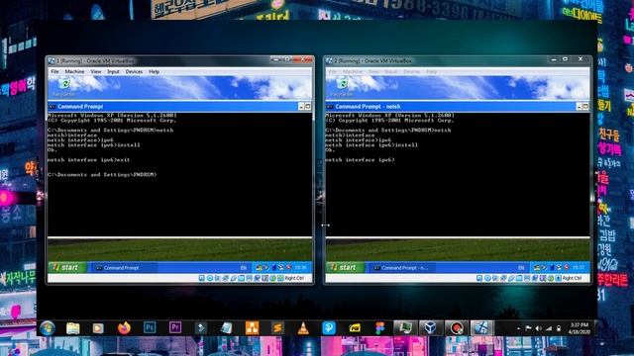Launch Firefox from host taskbar

(x=124, y=328)
